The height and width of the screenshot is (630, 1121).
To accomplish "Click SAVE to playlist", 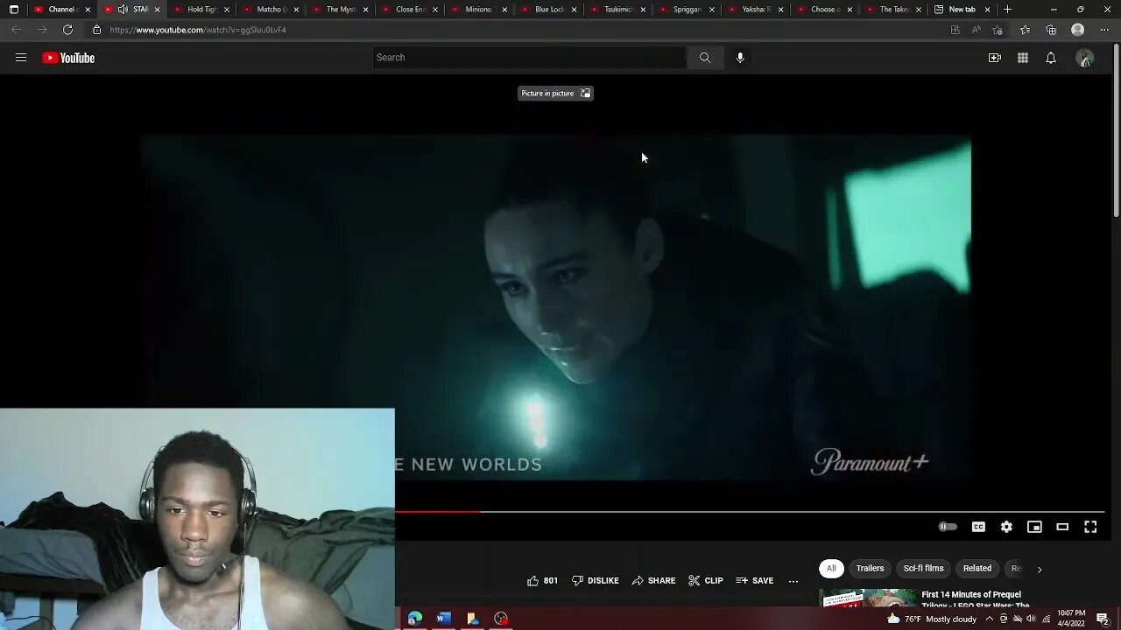I will [x=754, y=580].
